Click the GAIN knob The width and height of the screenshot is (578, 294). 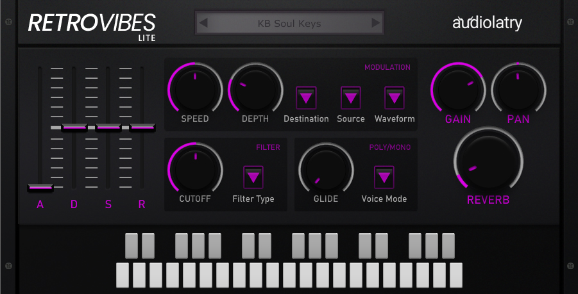pyautogui.click(x=458, y=90)
